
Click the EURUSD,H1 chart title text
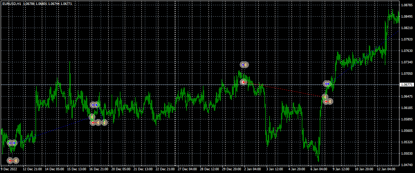coord(12,4)
